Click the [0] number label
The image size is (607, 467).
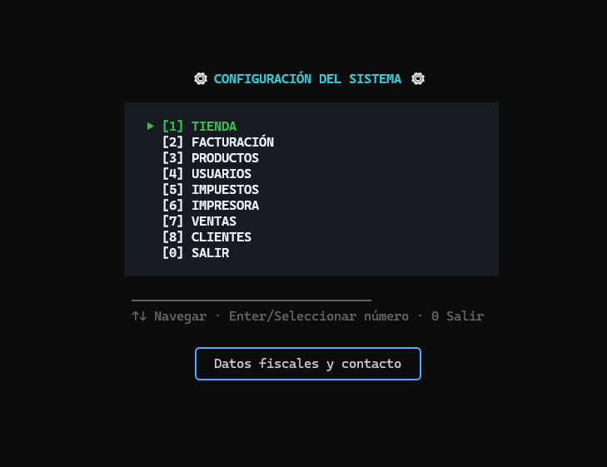[172, 253]
